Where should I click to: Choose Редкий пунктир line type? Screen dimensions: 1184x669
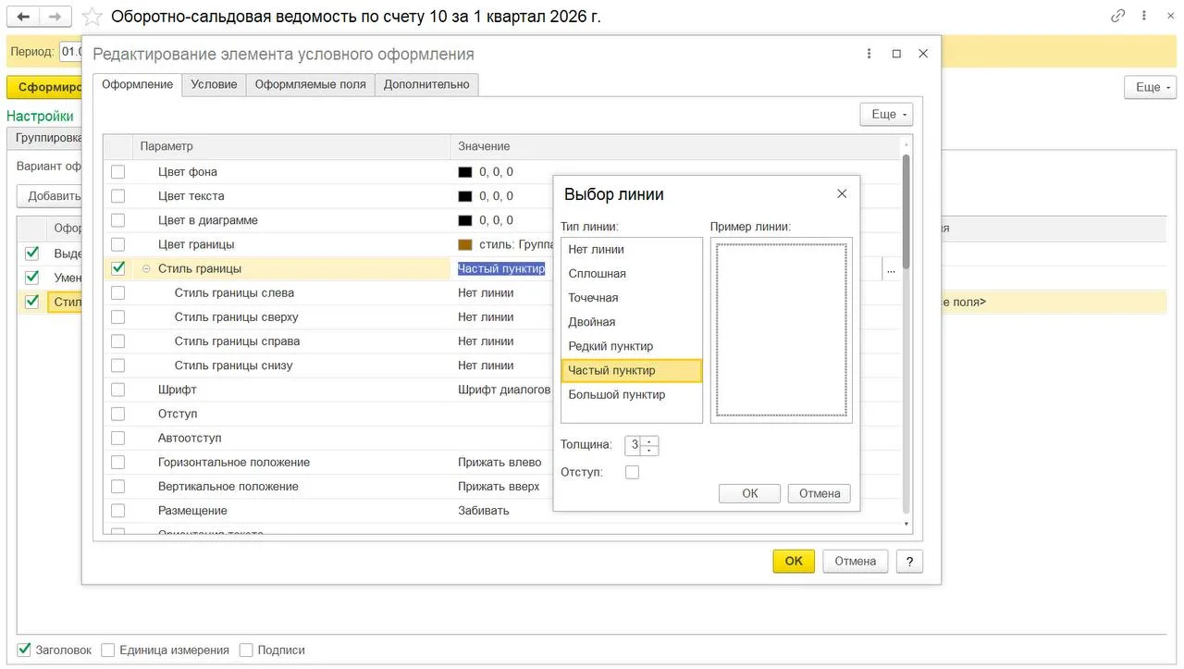click(632, 346)
